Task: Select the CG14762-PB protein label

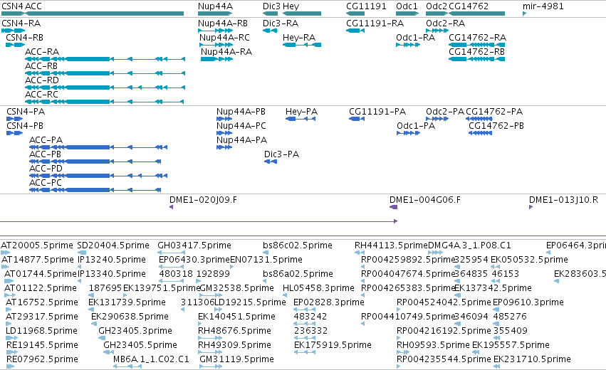Action: [496, 126]
